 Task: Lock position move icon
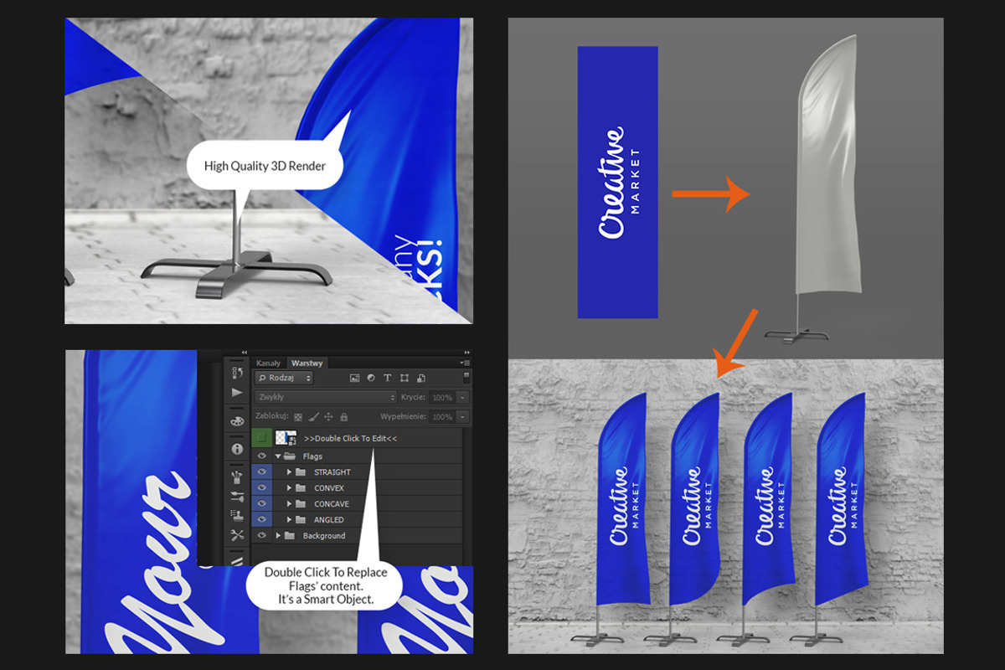click(x=328, y=417)
